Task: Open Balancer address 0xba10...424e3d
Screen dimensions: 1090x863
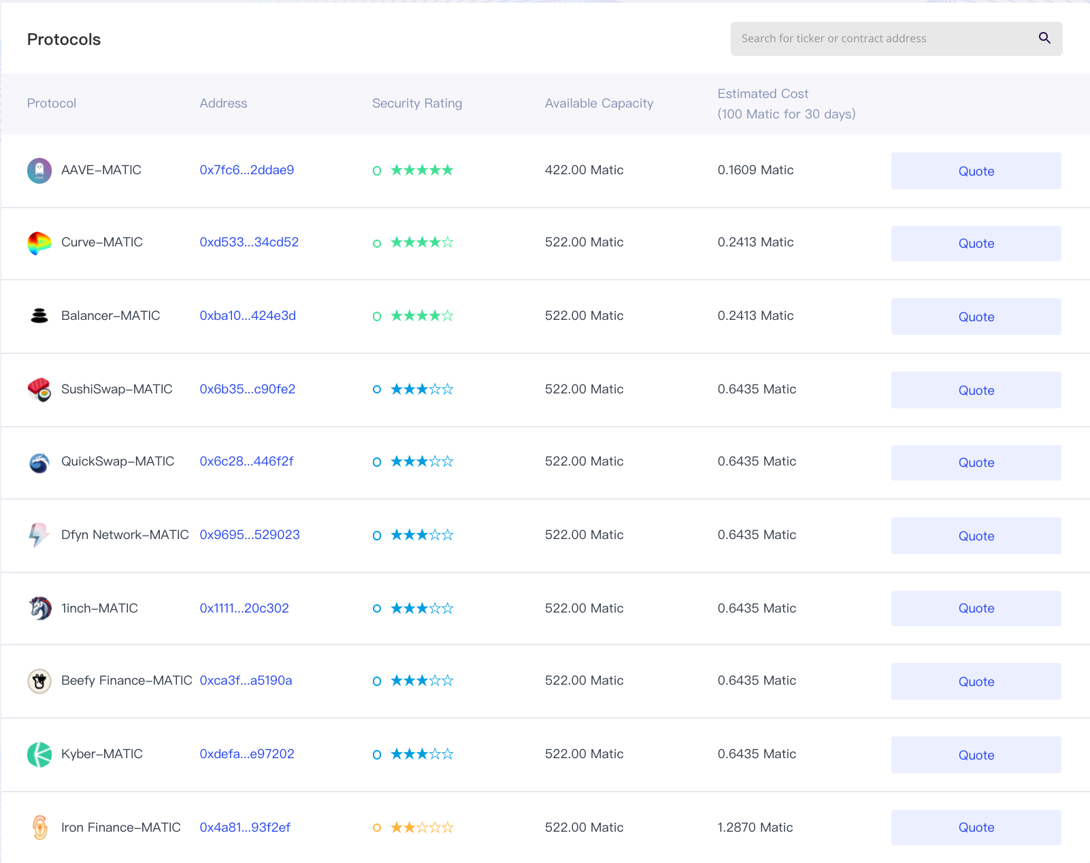Action: click(248, 316)
